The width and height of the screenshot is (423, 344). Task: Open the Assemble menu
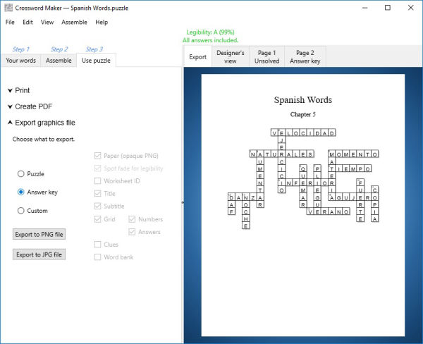(74, 22)
